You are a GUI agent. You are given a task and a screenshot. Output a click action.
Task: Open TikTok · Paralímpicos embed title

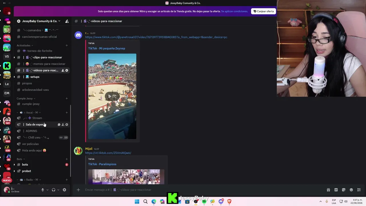click(102, 164)
